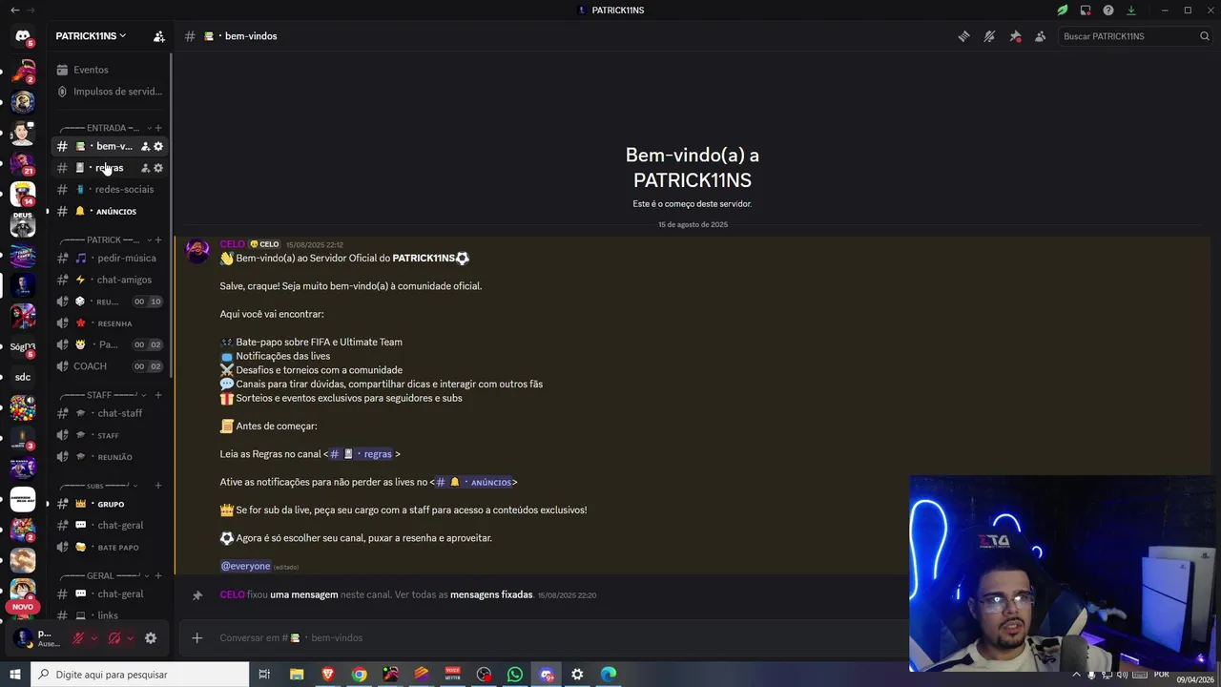Open the green leaf icon in title bar
This screenshot has height=687, width=1221.
tap(1062, 10)
